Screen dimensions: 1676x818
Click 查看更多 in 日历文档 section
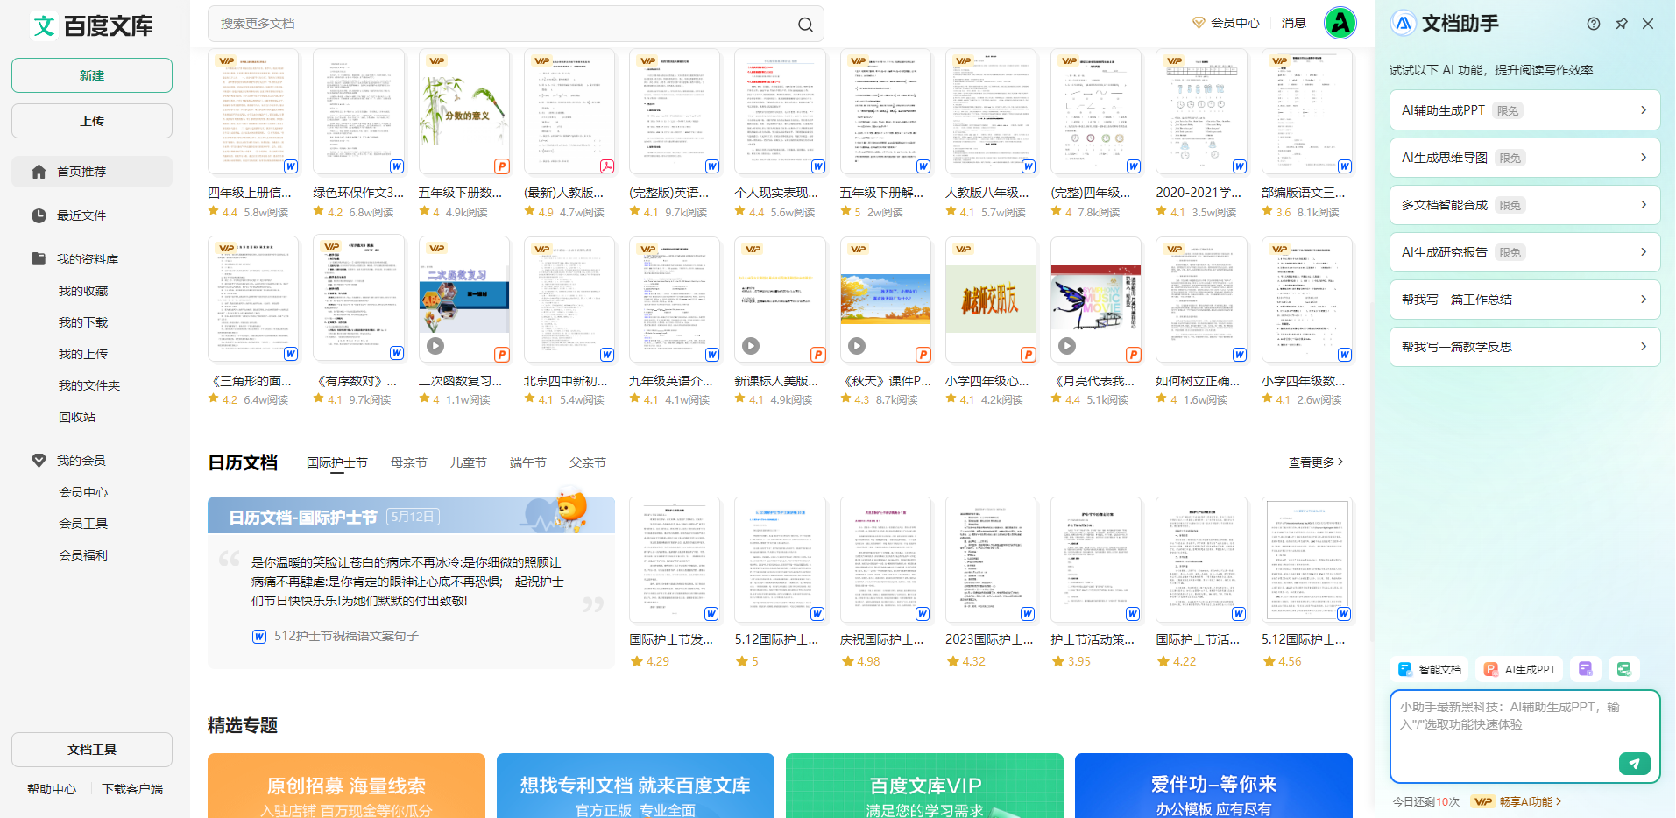1316,462
